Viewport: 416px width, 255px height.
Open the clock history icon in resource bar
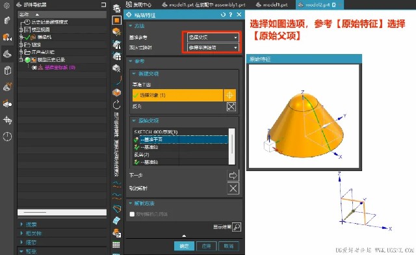pyautogui.click(x=7, y=137)
